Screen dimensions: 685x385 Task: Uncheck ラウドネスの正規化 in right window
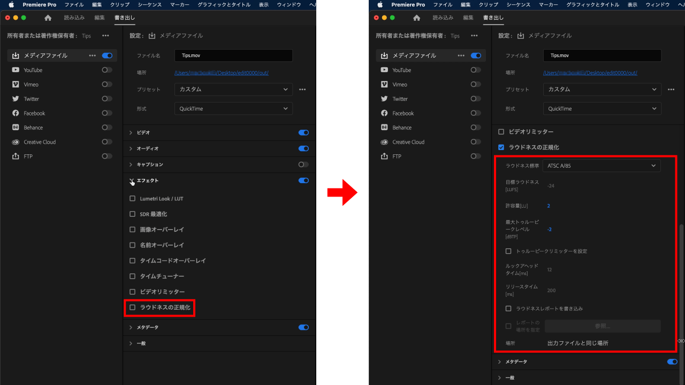click(501, 147)
